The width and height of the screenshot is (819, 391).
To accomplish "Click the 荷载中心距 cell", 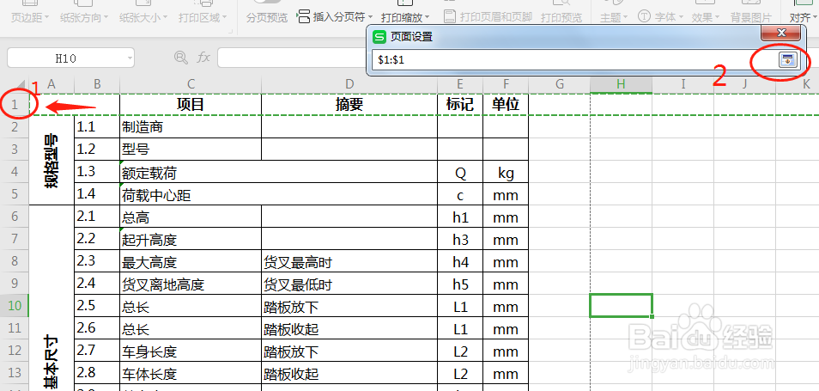I will tap(279, 194).
